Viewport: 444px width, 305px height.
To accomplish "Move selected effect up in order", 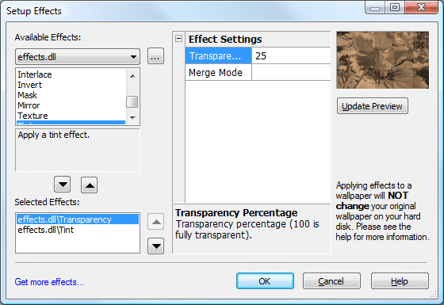I will pos(155,222).
